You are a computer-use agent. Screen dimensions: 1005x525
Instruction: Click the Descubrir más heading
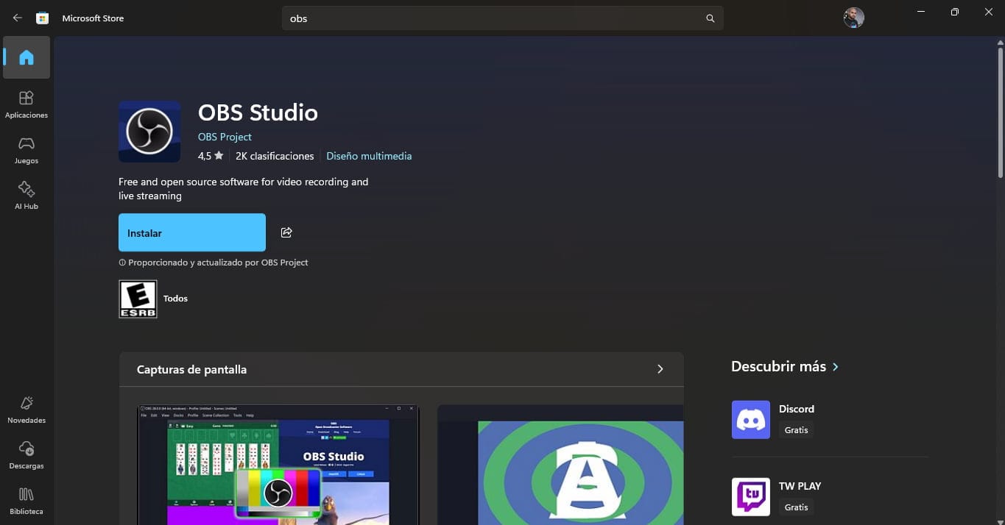778,366
